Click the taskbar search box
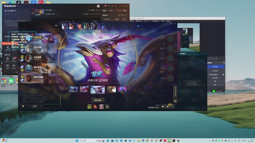The image size is (255, 143). click(90, 140)
